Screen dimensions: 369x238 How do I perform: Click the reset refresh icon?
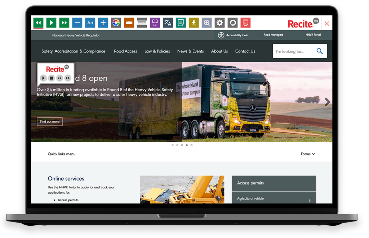click(232, 23)
